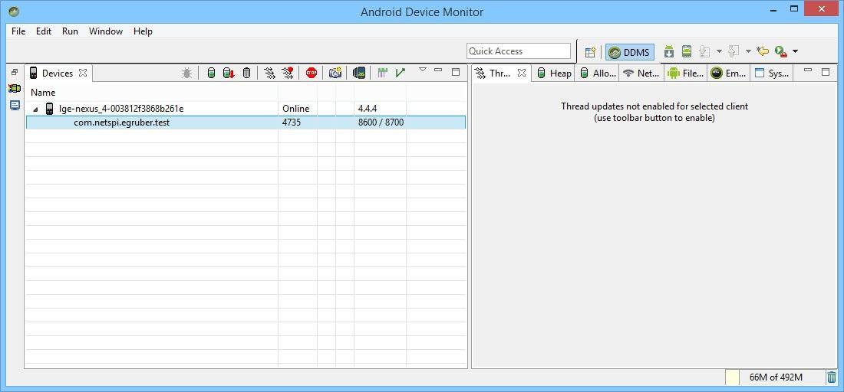Toggle the DDMS perspective button
The width and height of the screenshot is (844, 392).
(629, 52)
